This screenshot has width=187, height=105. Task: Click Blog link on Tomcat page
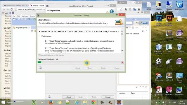[x=7, y=91]
